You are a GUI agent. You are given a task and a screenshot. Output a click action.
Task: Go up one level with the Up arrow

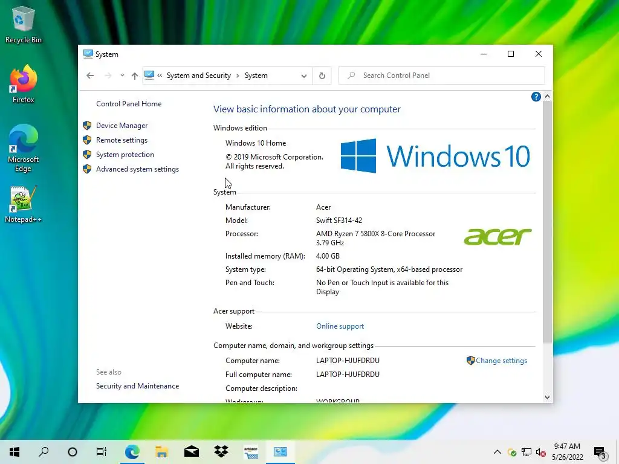pos(135,76)
